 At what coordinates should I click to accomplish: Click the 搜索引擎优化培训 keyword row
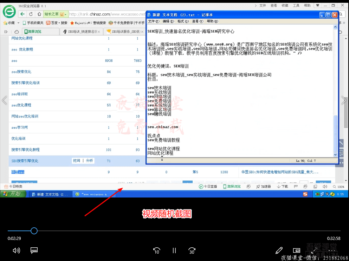25,83
